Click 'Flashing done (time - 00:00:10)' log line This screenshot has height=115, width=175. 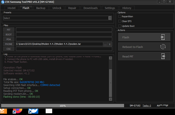(21, 97)
